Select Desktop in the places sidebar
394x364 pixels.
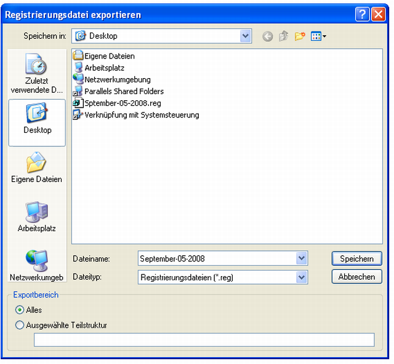tap(37, 123)
